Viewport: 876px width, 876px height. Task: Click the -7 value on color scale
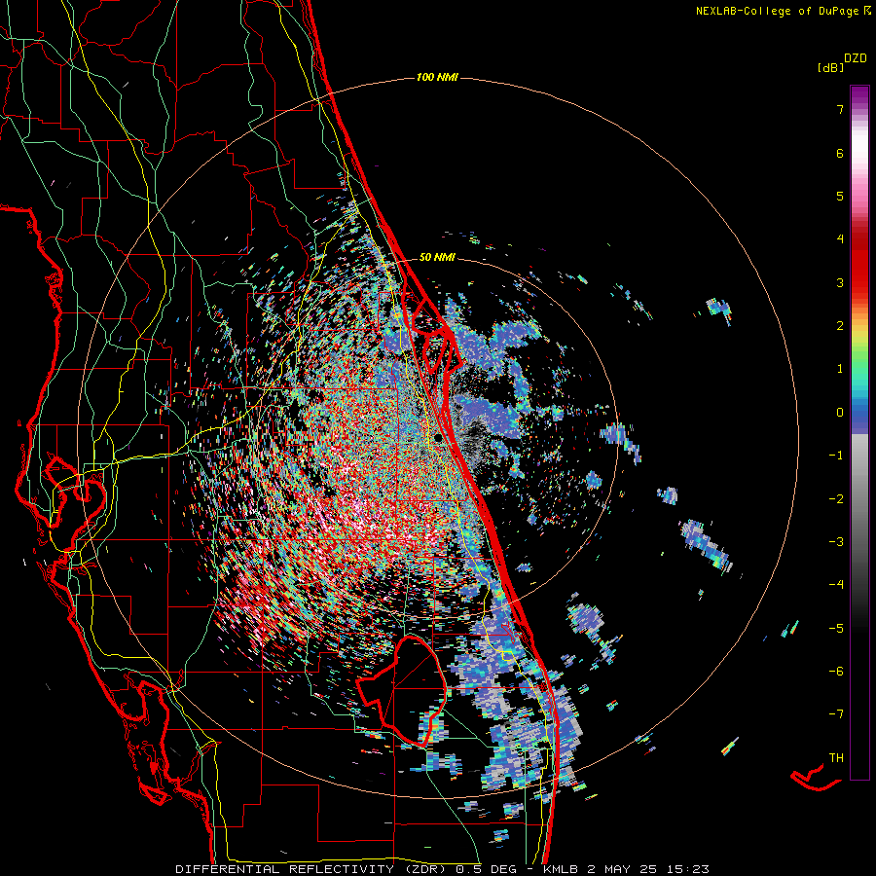coord(836,714)
